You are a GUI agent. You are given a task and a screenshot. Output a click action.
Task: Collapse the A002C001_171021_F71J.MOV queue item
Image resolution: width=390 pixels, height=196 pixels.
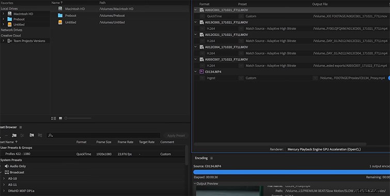tap(195, 10)
